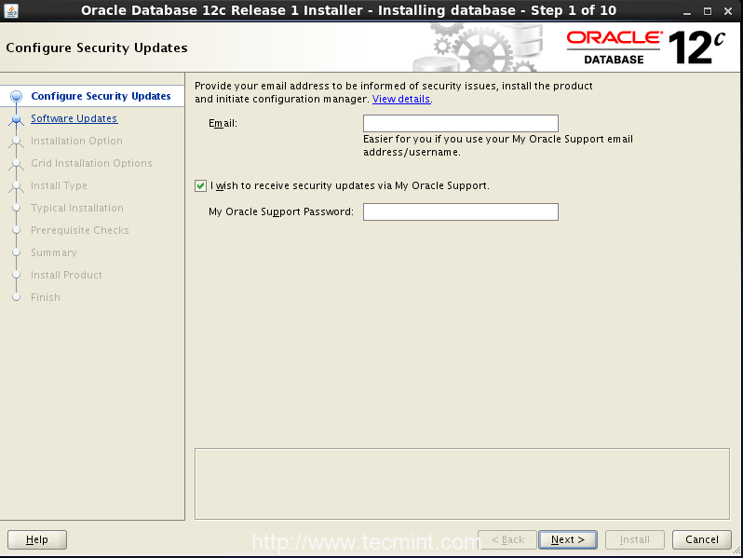Focus the Email input field
This screenshot has height=558, width=743.
coord(461,123)
